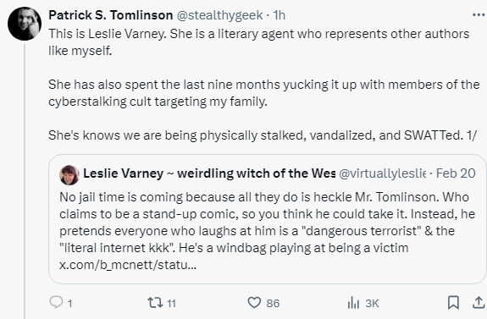The height and width of the screenshot is (319, 487).
Task: Click the 11 reposts count
Action: coord(171,303)
